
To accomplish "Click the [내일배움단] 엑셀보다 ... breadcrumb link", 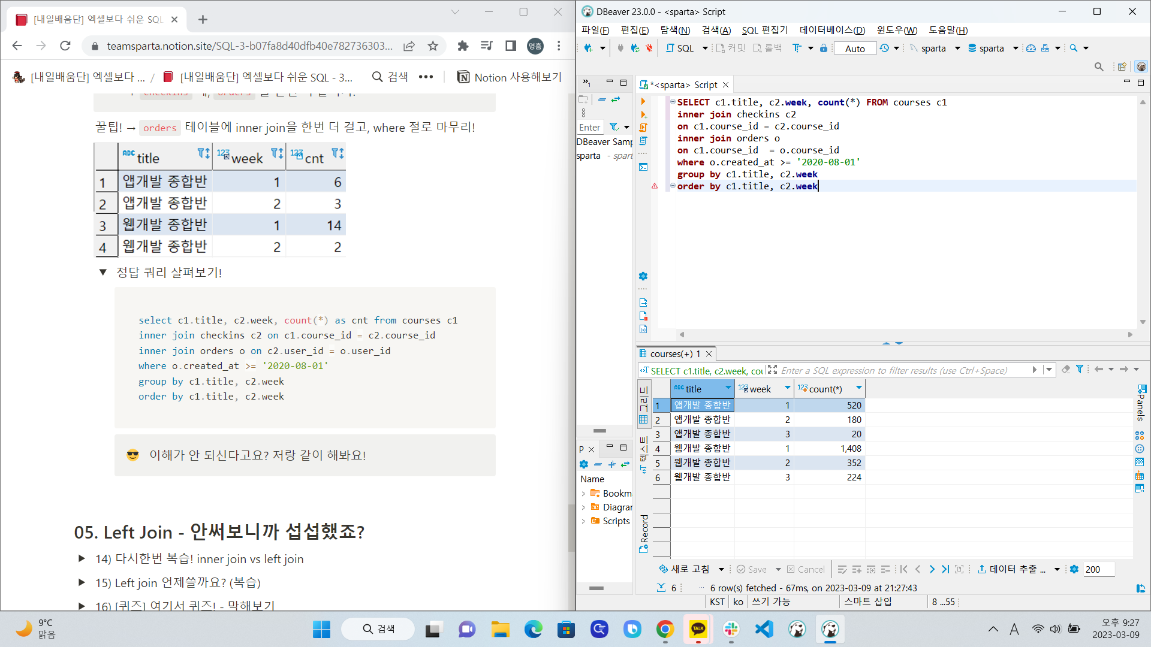I will pyautogui.click(x=79, y=77).
